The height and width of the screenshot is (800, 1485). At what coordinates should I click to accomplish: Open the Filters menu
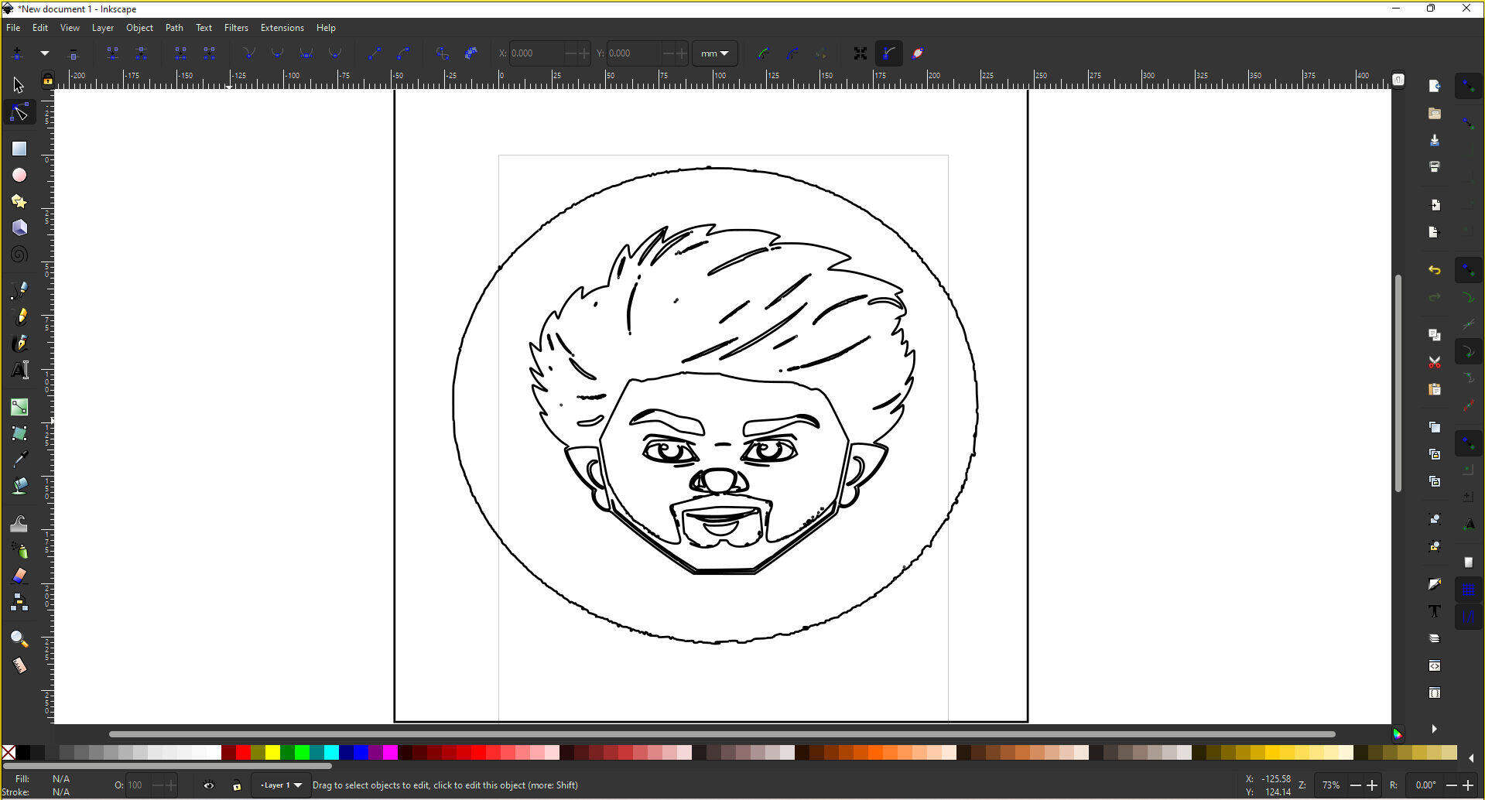[x=236, y=28]
